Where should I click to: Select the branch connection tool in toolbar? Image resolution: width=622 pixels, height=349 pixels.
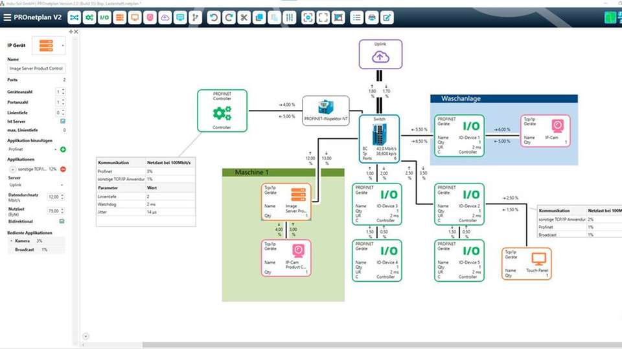195,17
